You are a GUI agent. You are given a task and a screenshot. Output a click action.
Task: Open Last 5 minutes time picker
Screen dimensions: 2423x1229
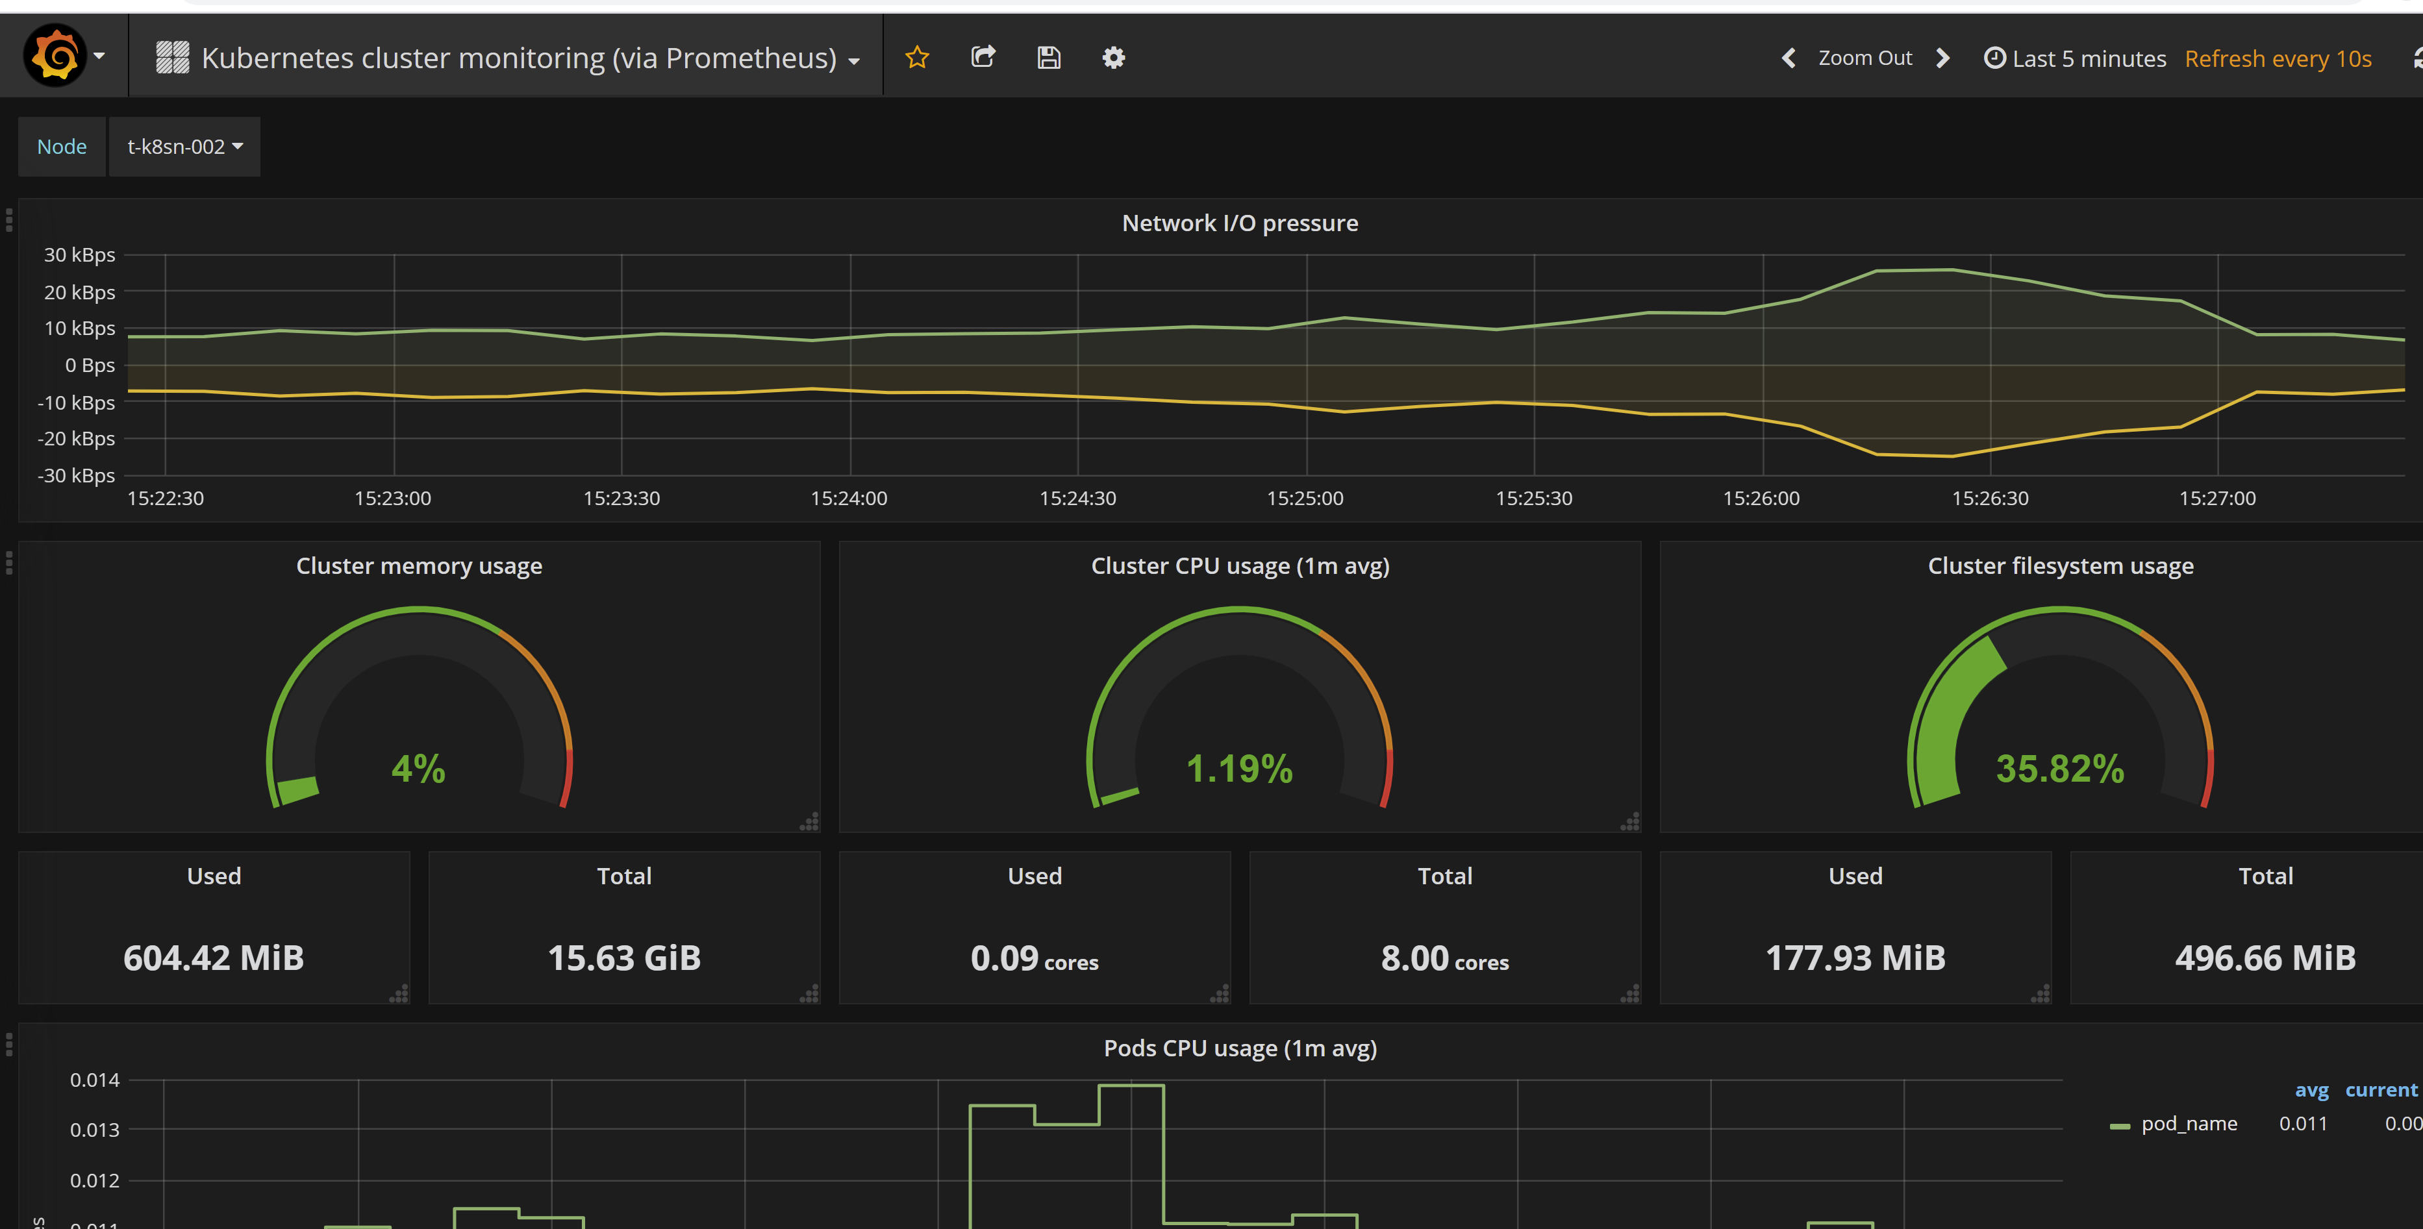click(2074, 58)
